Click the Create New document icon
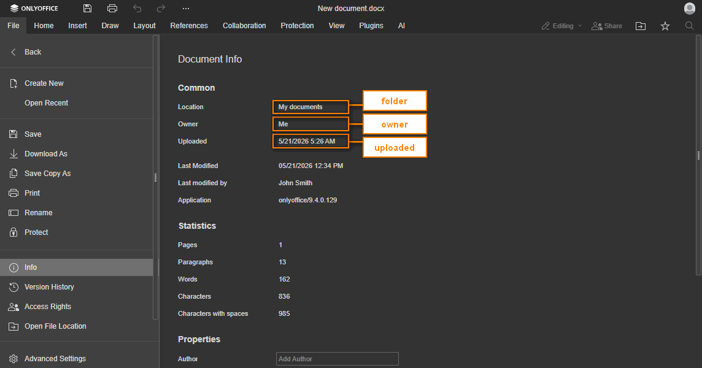The width and height of the screenshot is (702, 368). point(13,83)
